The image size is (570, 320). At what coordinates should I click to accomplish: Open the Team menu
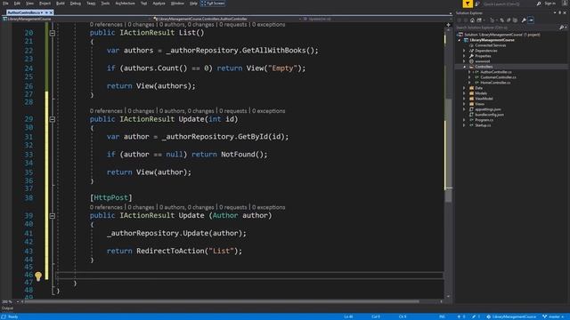tap(91, 4)
